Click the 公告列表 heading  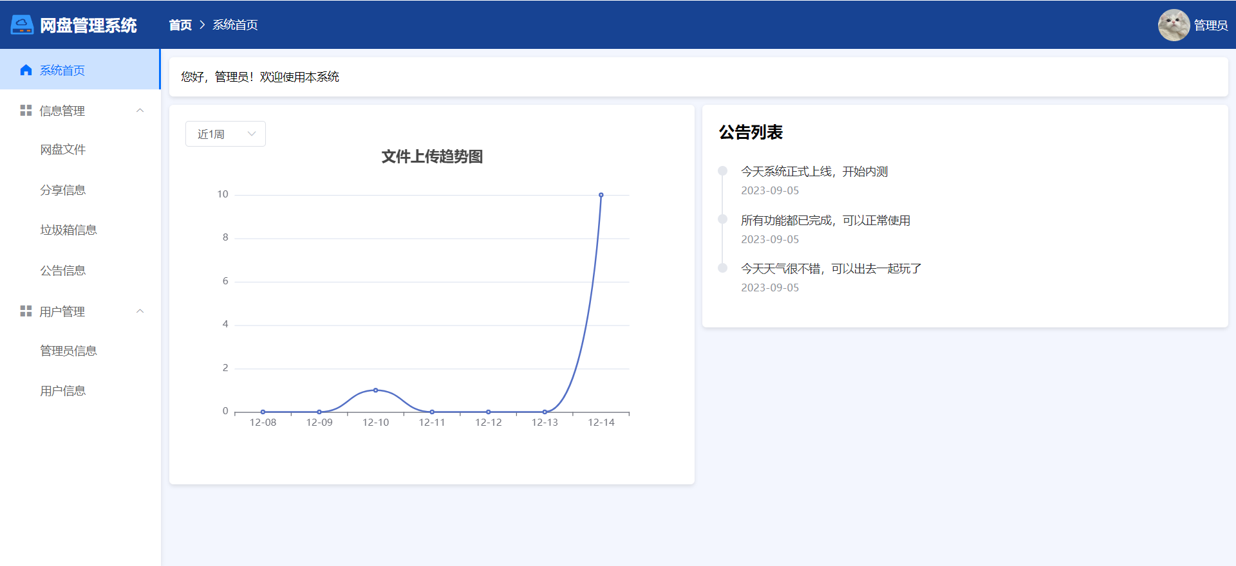(x=751, y=132)
